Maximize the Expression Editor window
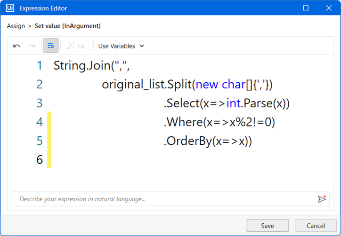The image size is (341, 236). (x=306, y=8)
